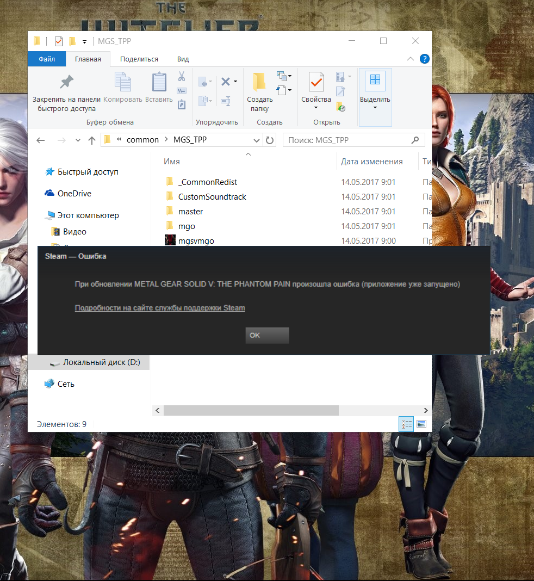This screenshot has width=534, height=581.
Task: Click the Paste shortcut icon
Action: click(x=182, y=104)
